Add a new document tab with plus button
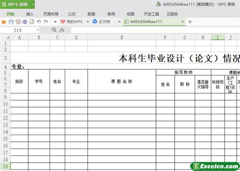Viewport: 240px width, 171px height. 190,22
